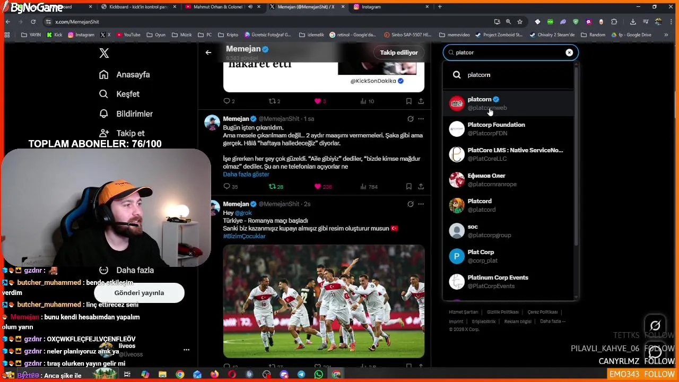Viewport: 679px width, 382px height.
Task: Click 'Takip et' in the sidebar
Action: click(123, 133)
